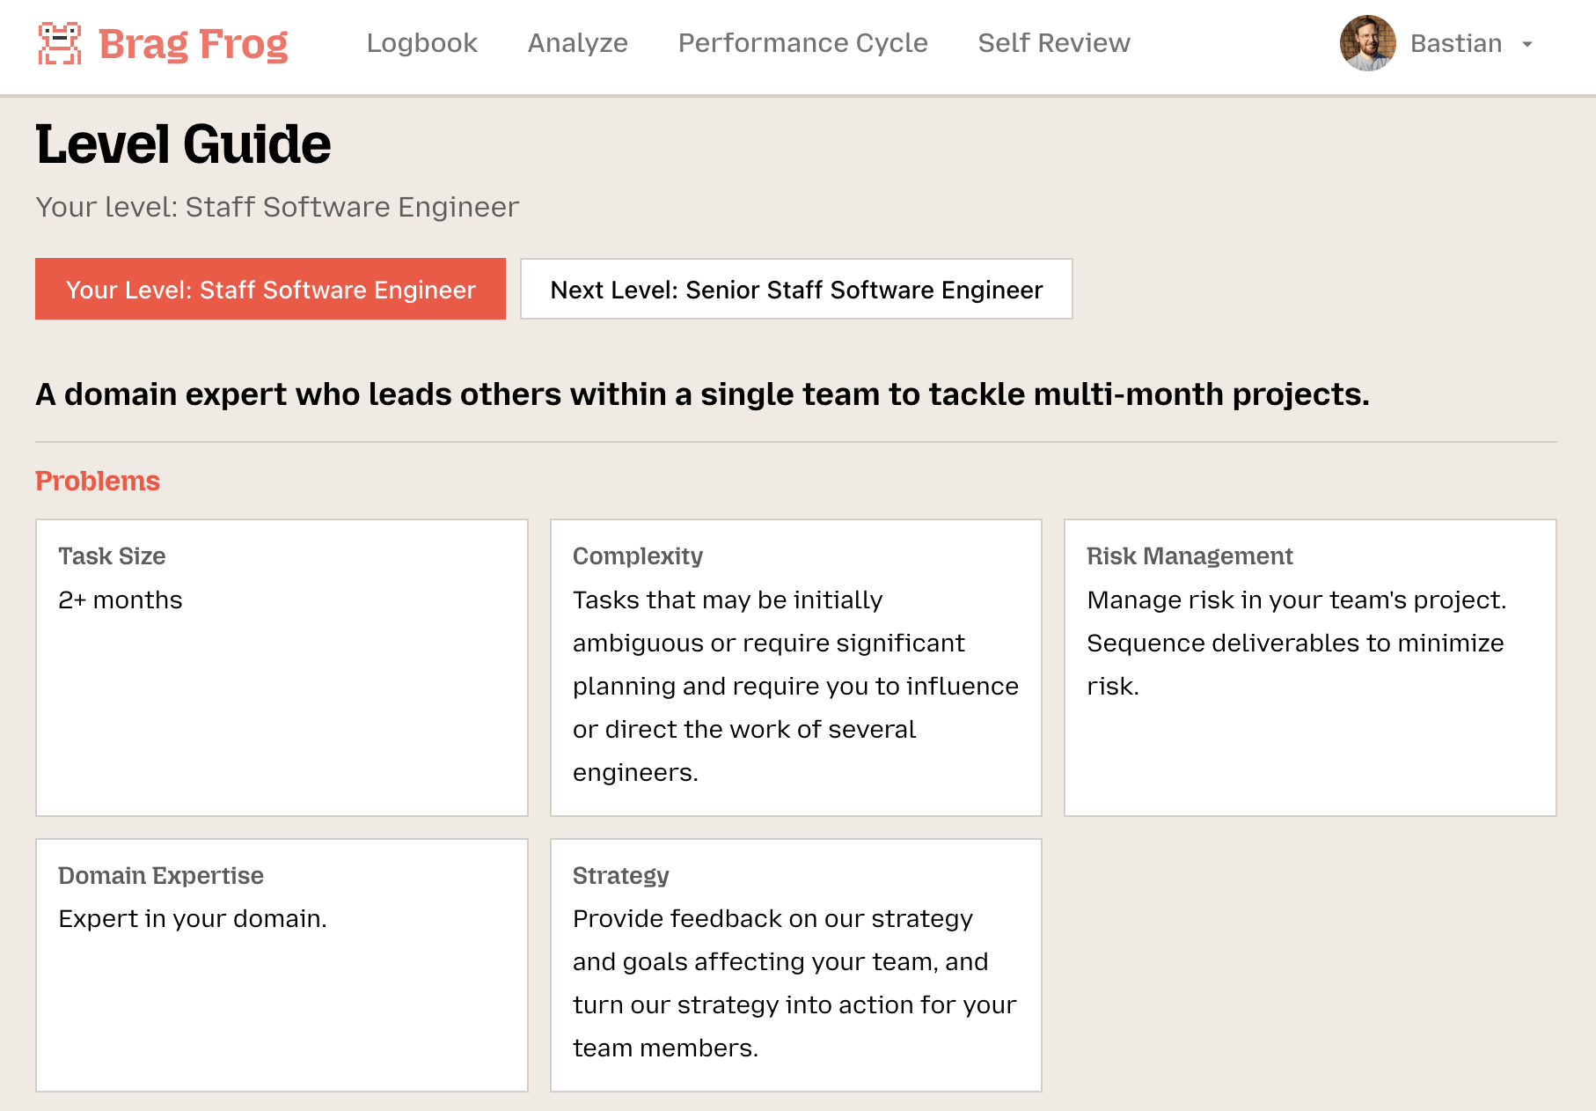Click the Strategy card
The image size is (1596, 1111).
point(795,965)
